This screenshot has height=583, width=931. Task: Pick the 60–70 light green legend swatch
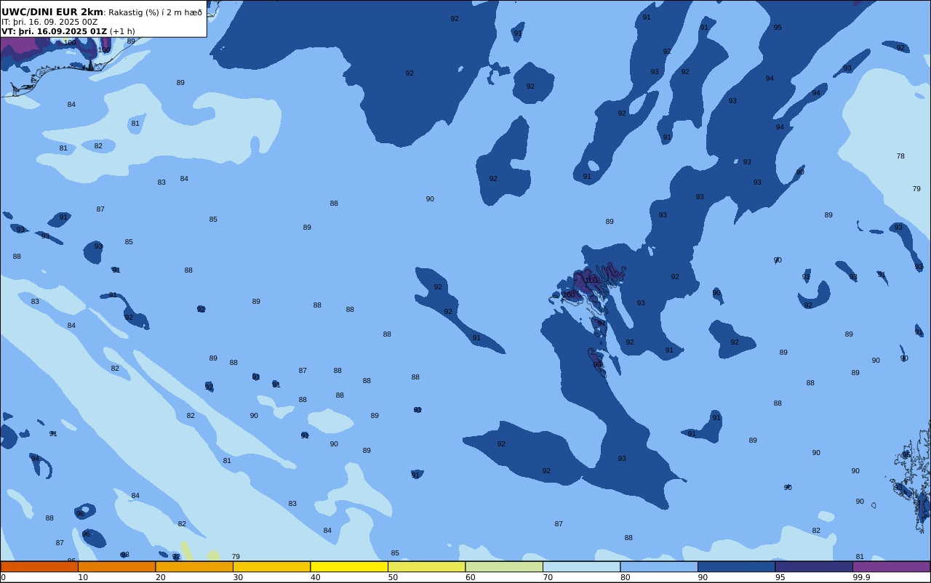click(504, 566)
